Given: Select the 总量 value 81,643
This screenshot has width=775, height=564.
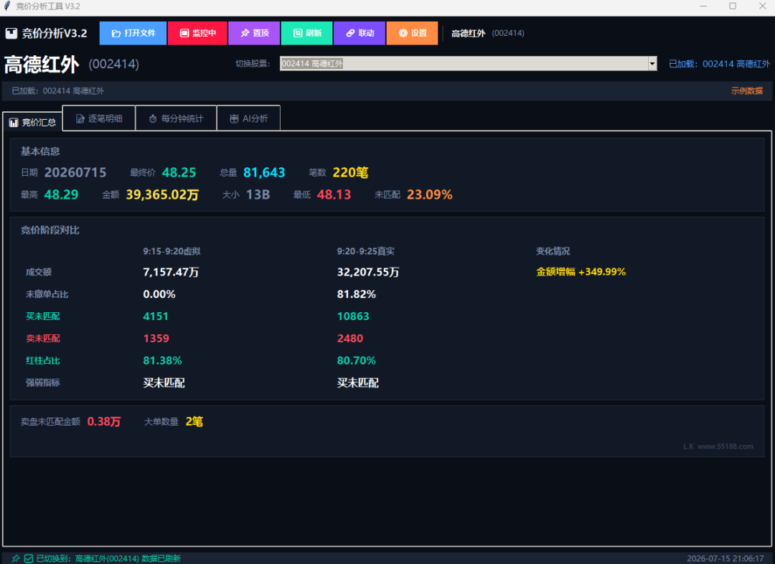Looking at the screenshot, I should click(264, 172).
